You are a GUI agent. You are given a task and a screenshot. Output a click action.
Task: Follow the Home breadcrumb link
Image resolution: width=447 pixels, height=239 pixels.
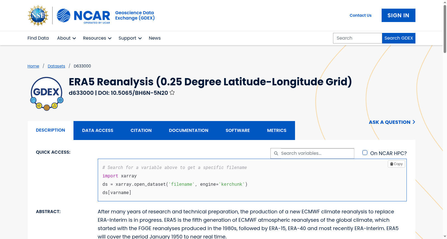(x=33, y=66)
